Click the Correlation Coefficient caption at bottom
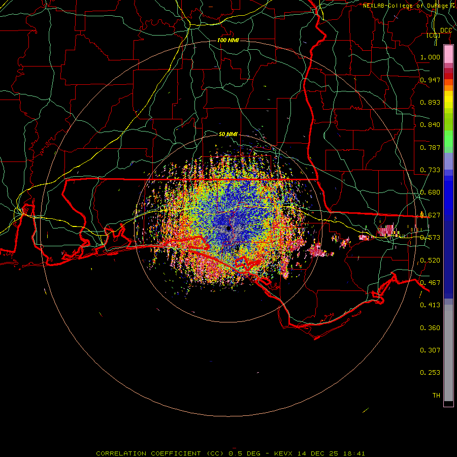 230,453
